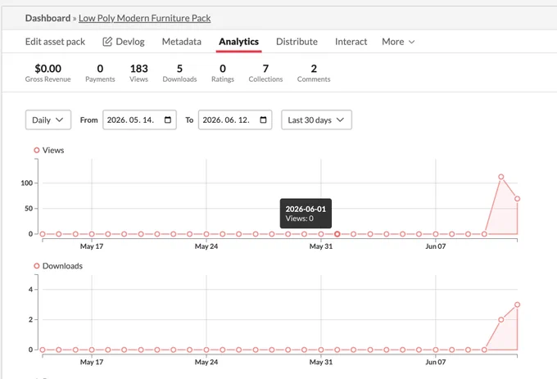Switch to Edit asset pack tab

click(x=55, y=42)
